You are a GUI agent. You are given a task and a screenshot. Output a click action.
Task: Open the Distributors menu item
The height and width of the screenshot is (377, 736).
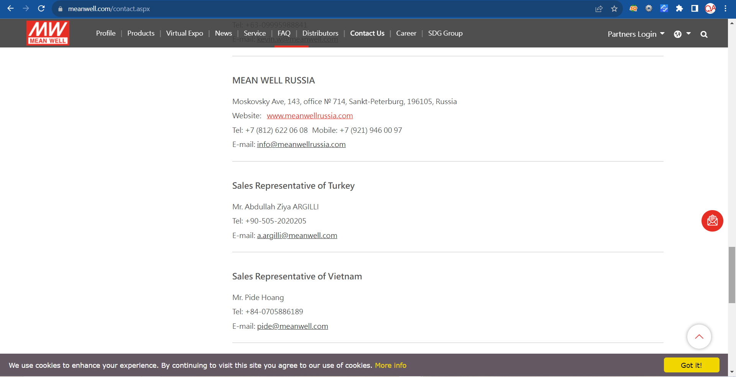(320, 33)
